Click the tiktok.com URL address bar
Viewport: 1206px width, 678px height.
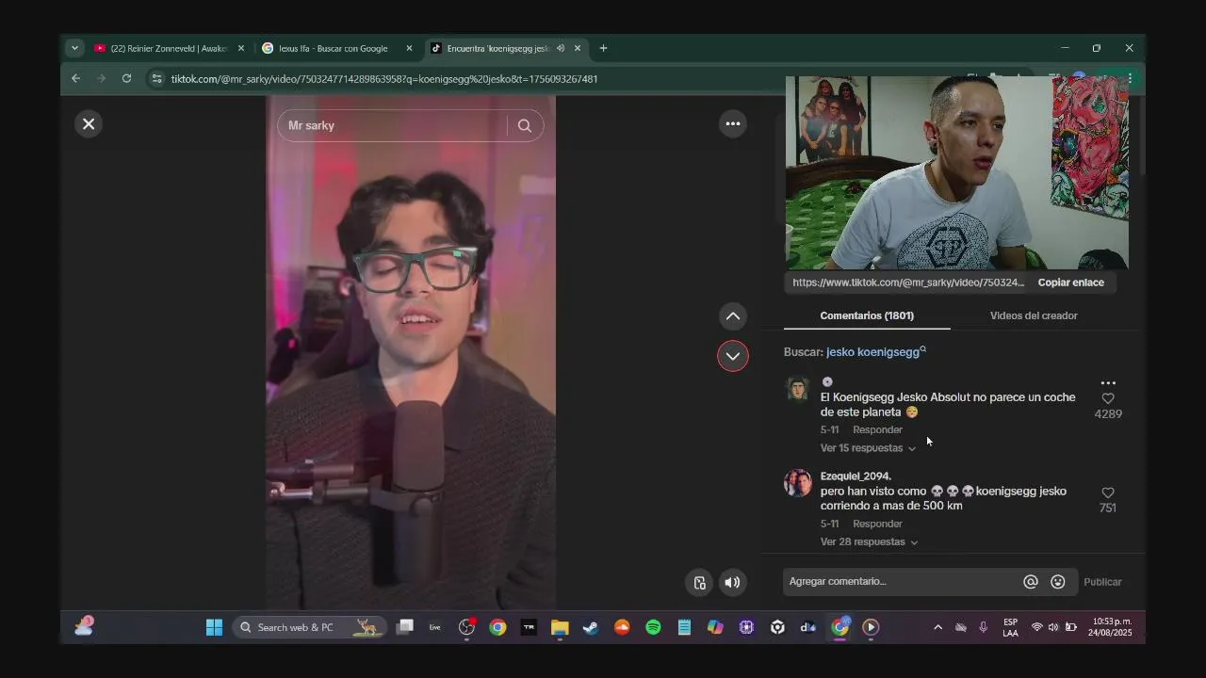(x=383, y=79)
